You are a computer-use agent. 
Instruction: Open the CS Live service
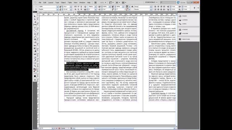[x=181, y=3]
